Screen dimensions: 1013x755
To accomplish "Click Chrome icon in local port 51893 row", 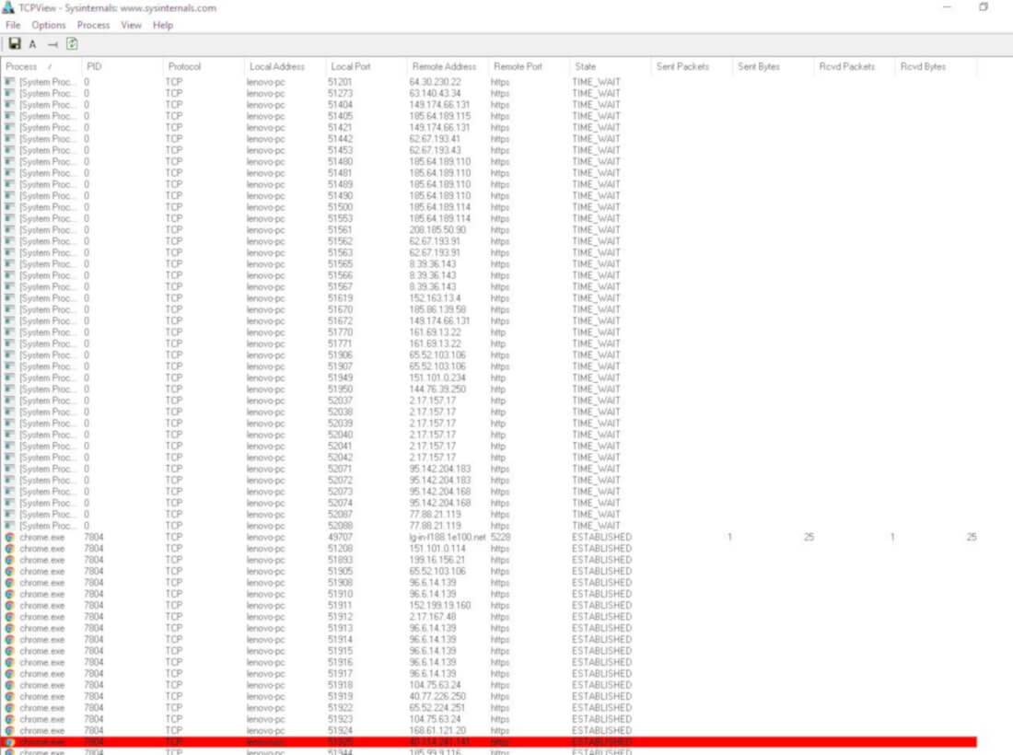I will [x=10, y=560].
